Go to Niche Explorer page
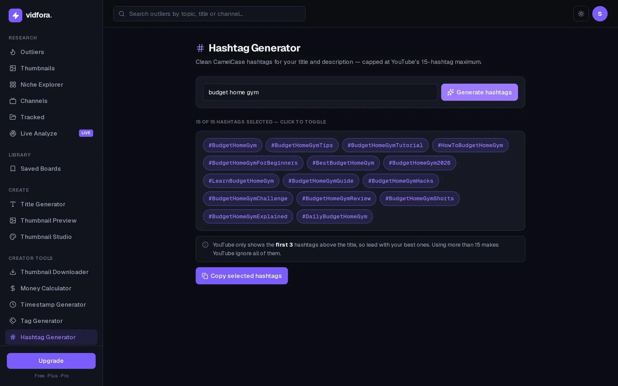618x386 pixels. coord(51,85)
